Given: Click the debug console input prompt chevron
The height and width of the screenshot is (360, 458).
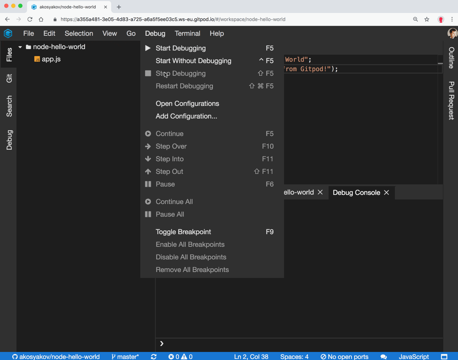Looking at the screenshot, I should tap(161, 344).
